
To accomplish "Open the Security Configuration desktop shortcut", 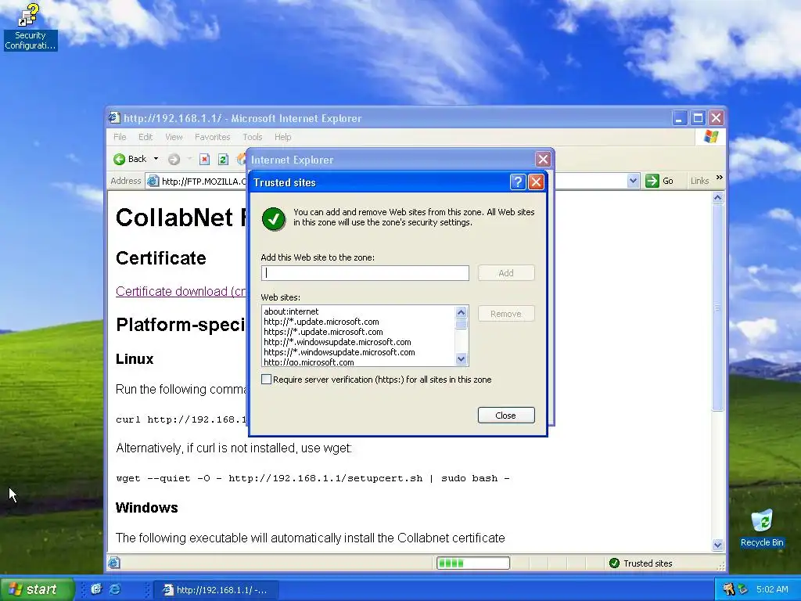I will pos(30,27).
